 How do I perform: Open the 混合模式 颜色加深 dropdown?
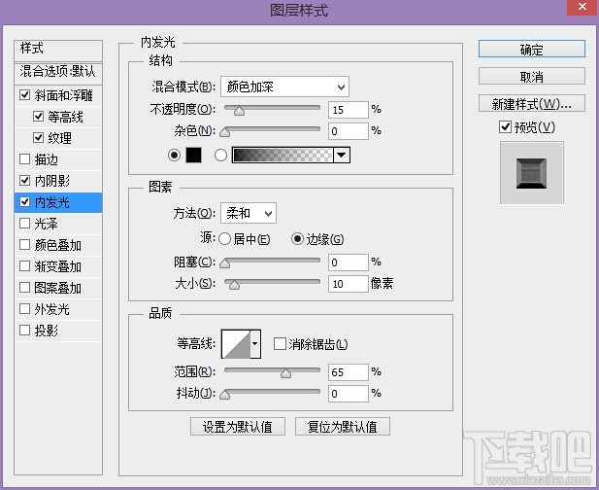[284, 87]
